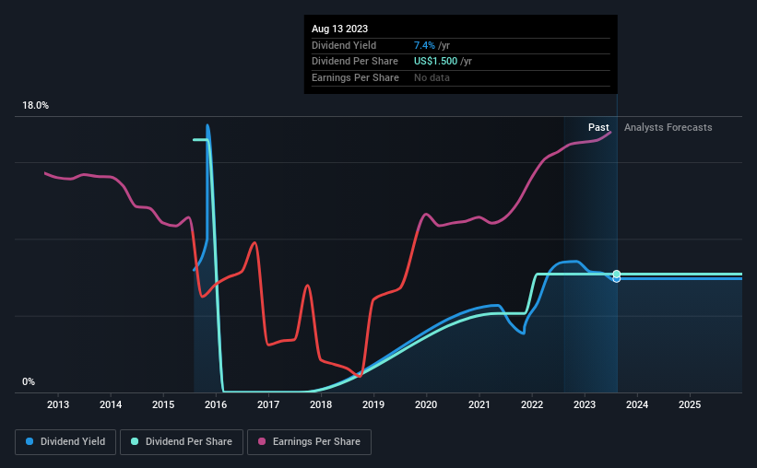Click the 2022 x-axis label
757x468 pixels.
pos(532,404)
